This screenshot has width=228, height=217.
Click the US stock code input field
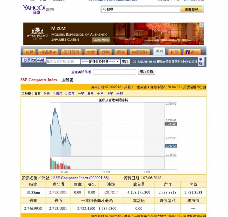(115, 72)
